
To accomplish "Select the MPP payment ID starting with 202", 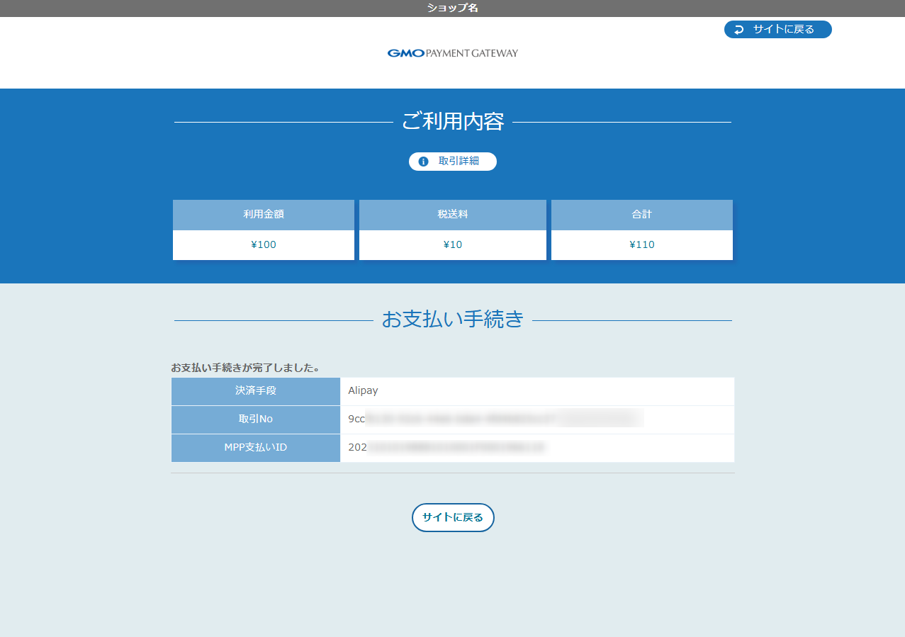I will [x=468, y=448].
